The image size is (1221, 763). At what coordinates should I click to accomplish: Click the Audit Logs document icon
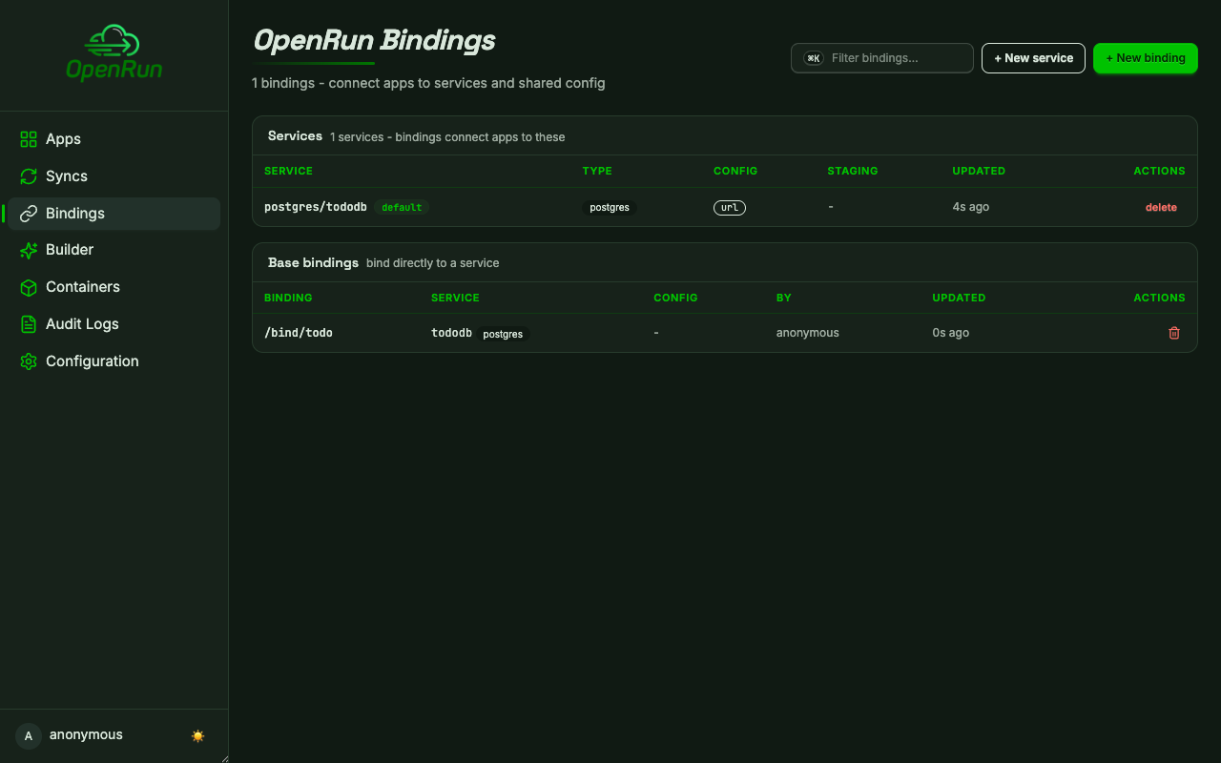click(29, 324)
